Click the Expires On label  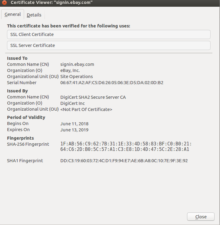18,130
